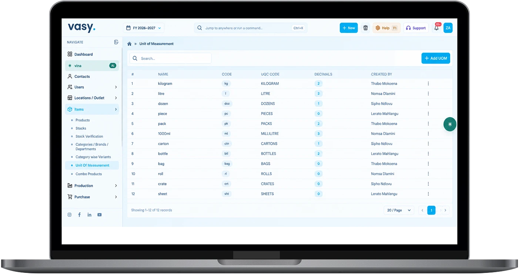This screenshot has height=274, width=519.
Task: Open the Facebook social icon
Action: (79, 215)
